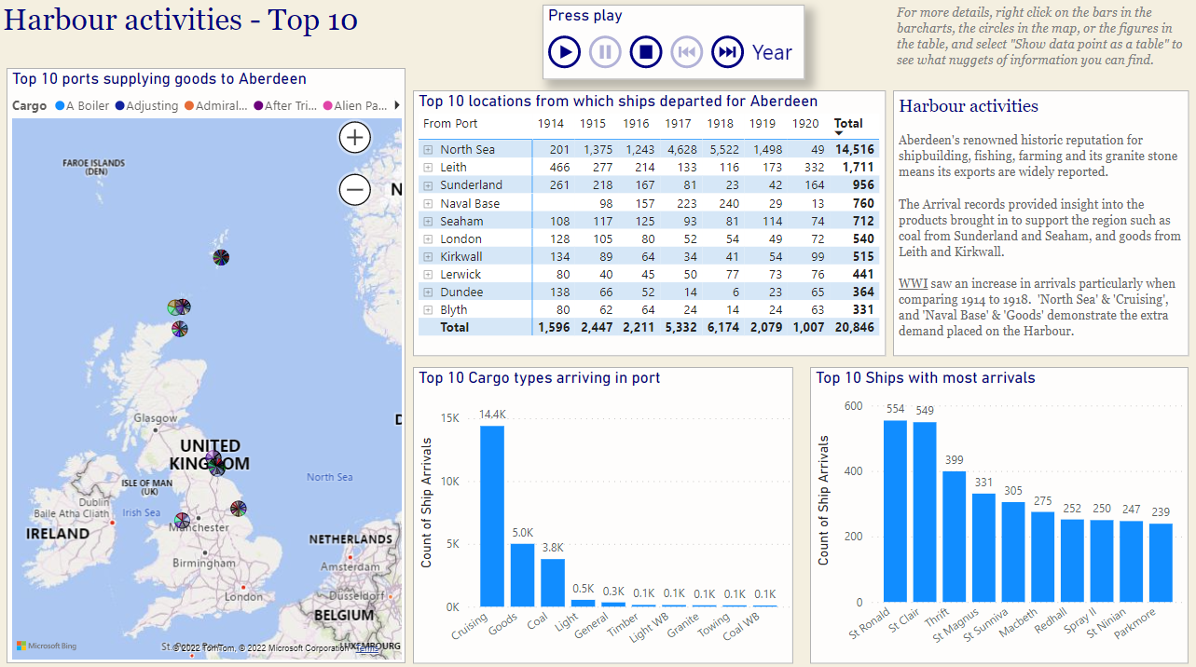Expand the North Sea row

pyautogui.click(x=428, y=150)
